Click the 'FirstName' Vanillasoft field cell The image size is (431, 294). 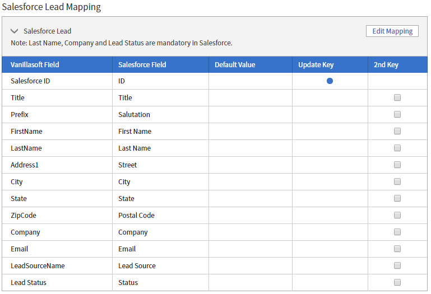pos(57,132)
